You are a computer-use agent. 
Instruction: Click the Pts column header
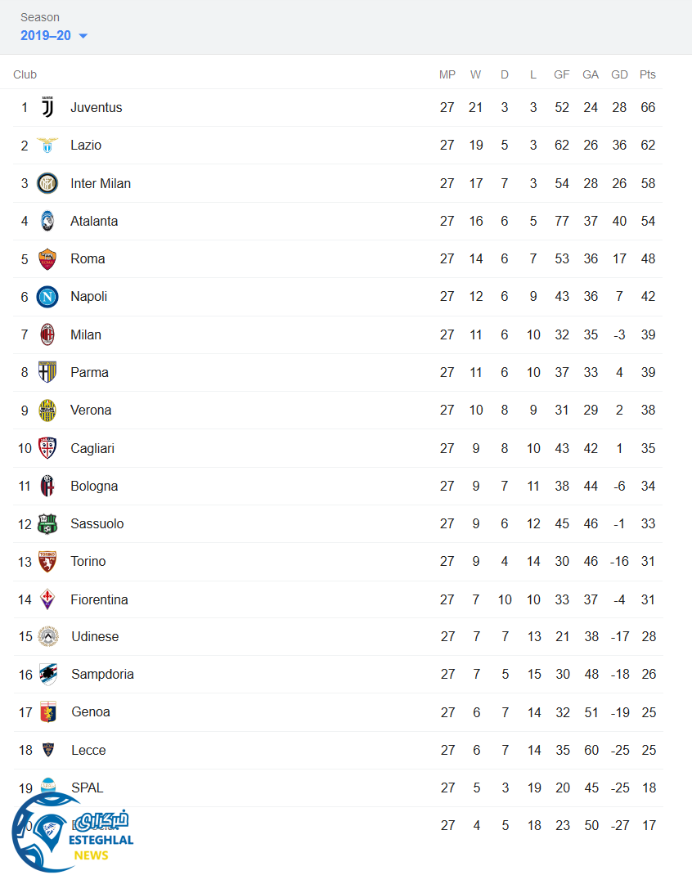(x=648, y=74)
